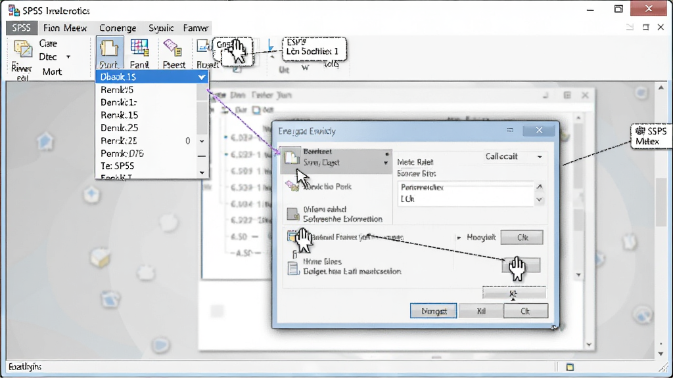The width and height of the screenshot is (673, 378).
Task: Open the Fanwr menu
Action: [x=196, y=28]
